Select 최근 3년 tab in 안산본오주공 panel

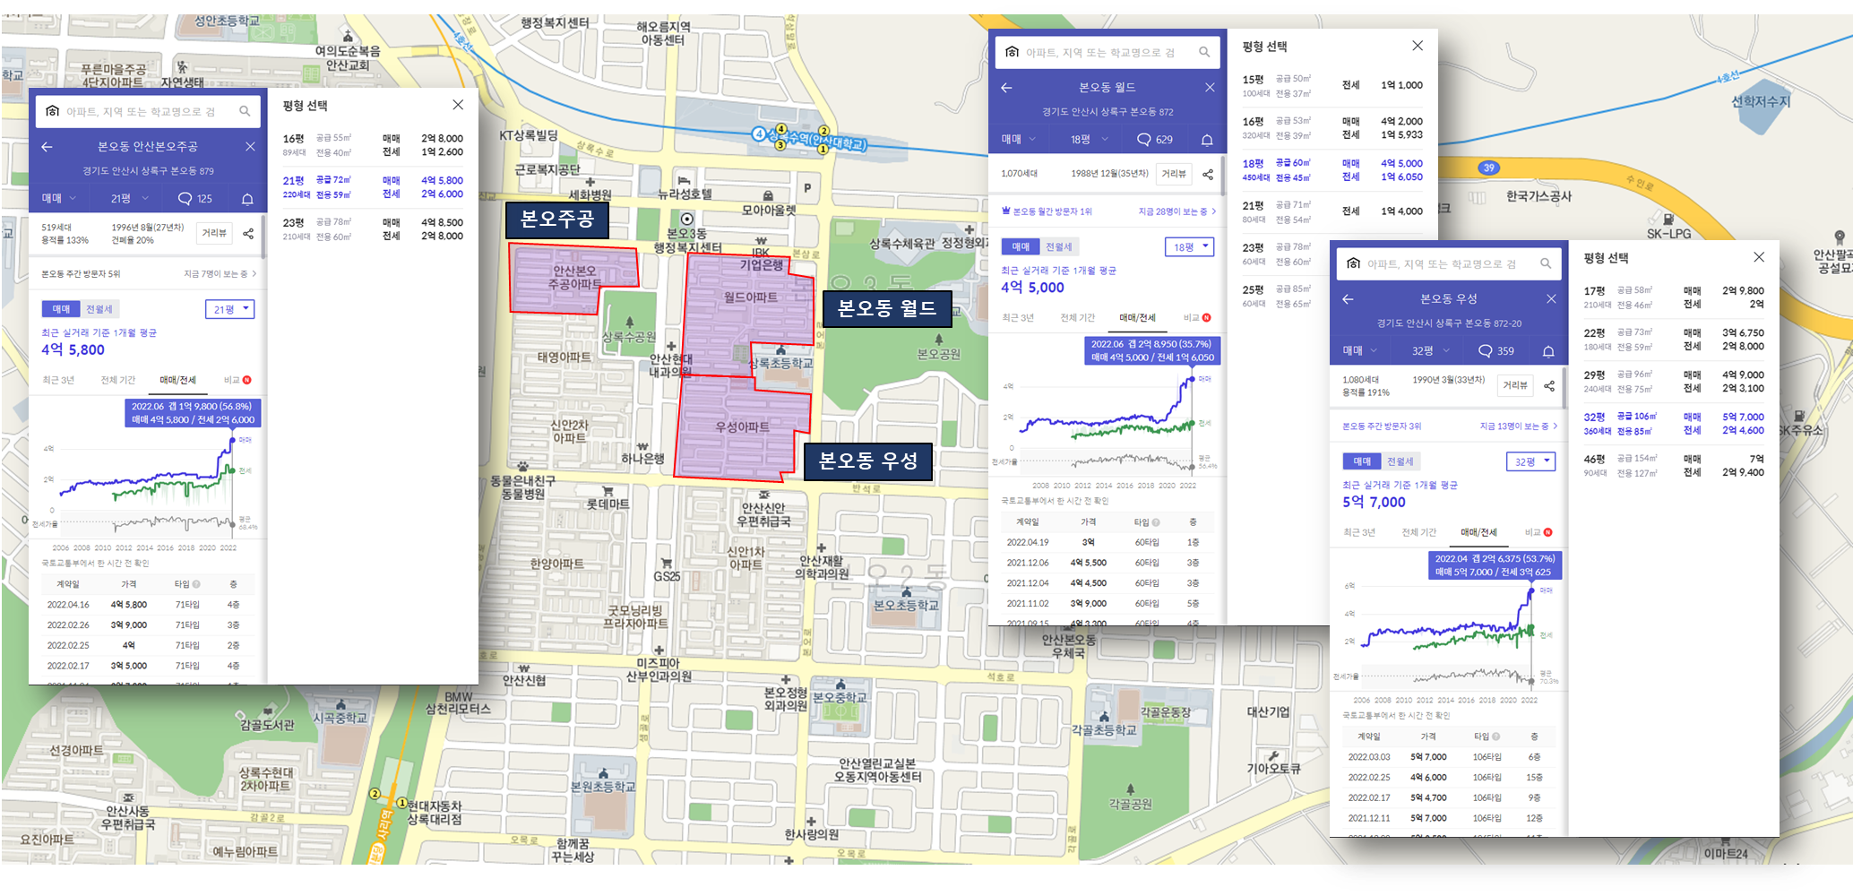pyautogui.click(x=58, y=380)
